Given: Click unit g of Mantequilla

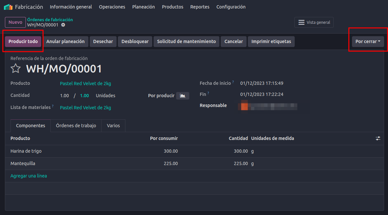Looking at the screenshot, I should click(252, 164).
